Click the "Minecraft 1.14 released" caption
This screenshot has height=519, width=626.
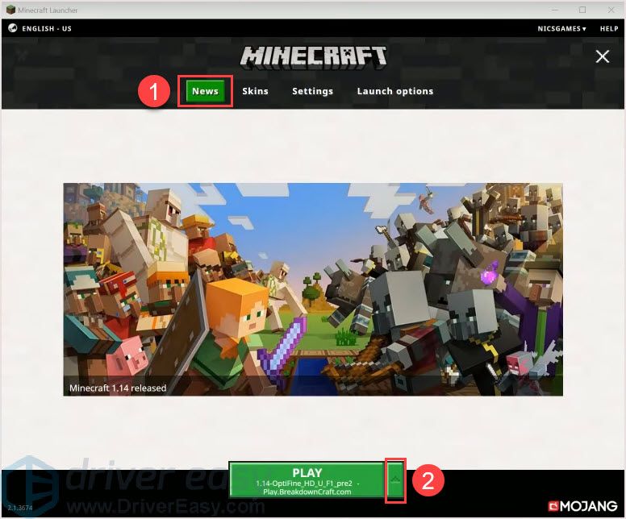click(x=118, y=388)
